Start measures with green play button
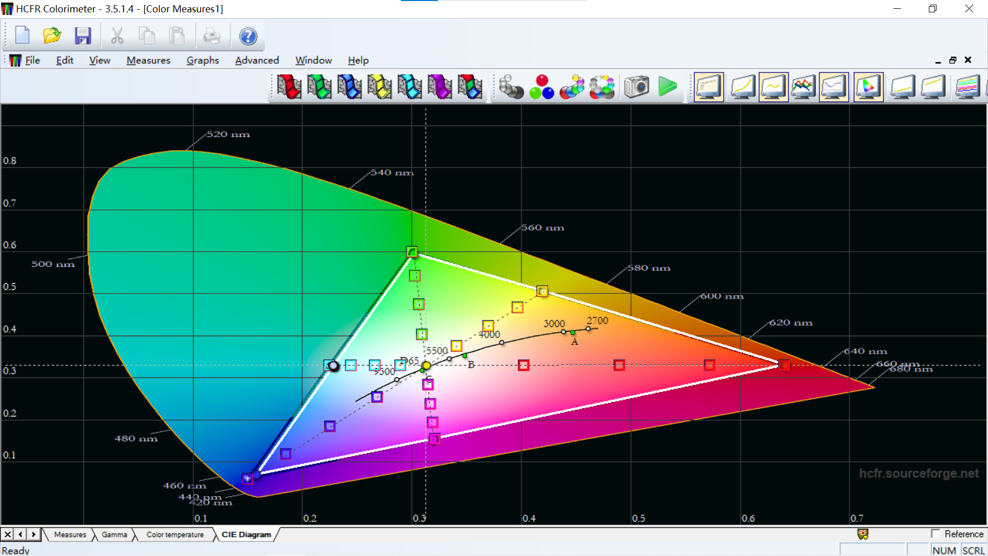The height and width of the screenshot is (556, 988). 667,87
